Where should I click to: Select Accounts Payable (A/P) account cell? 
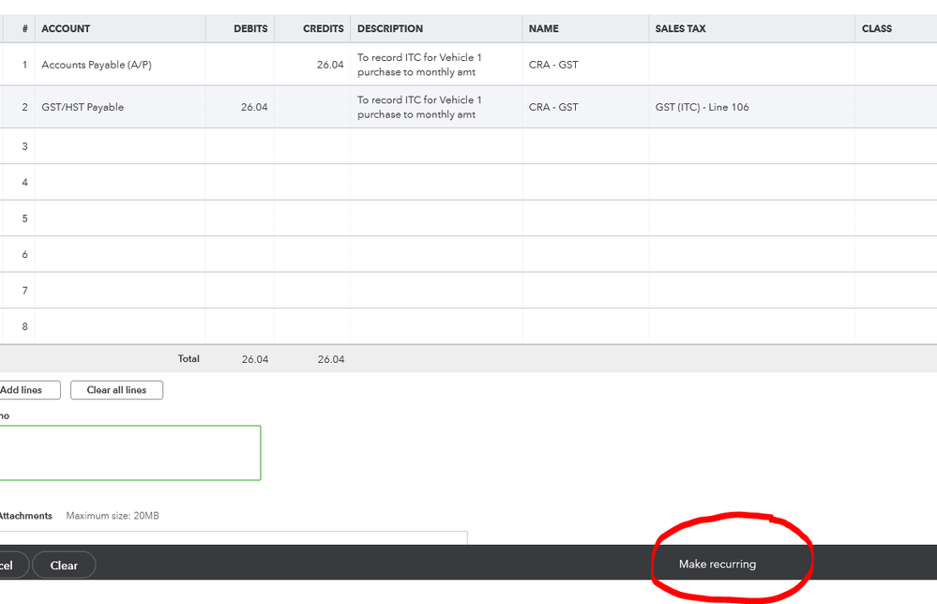point(120,65)
